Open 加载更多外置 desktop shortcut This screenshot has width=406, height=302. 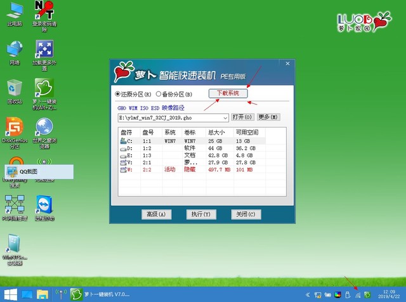pos(44,55)
